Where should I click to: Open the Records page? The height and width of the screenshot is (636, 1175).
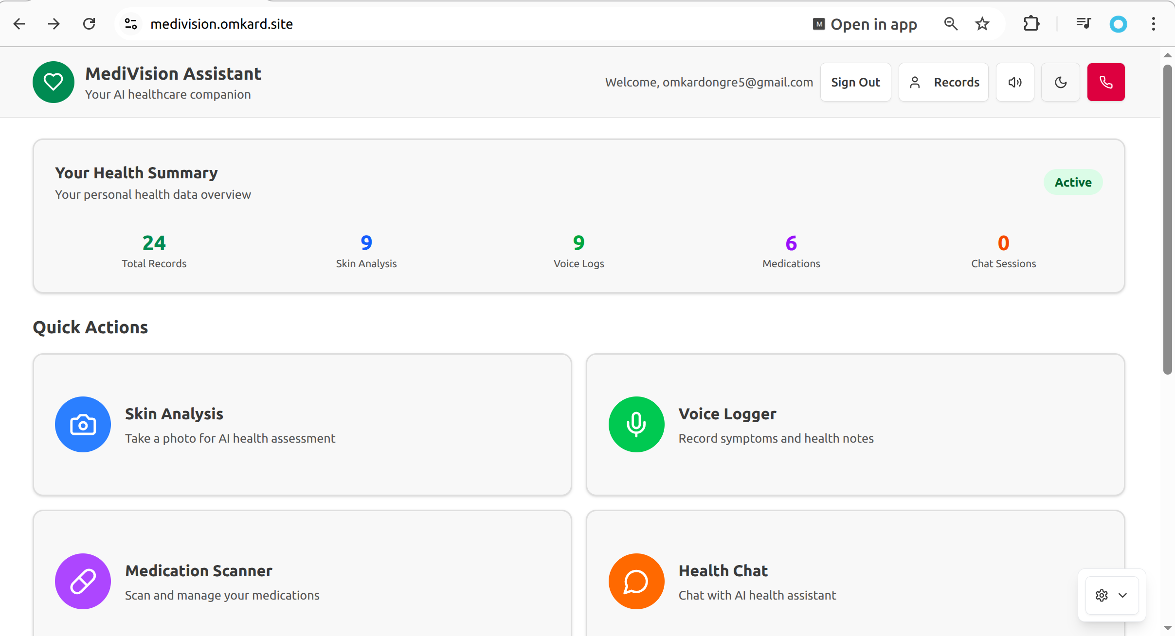point(943,82)
